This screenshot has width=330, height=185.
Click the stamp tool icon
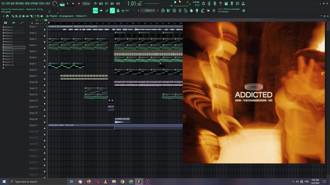(118, 10)
